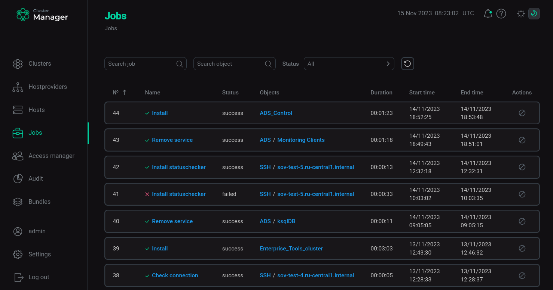Reset the job filters

[407, 64]
